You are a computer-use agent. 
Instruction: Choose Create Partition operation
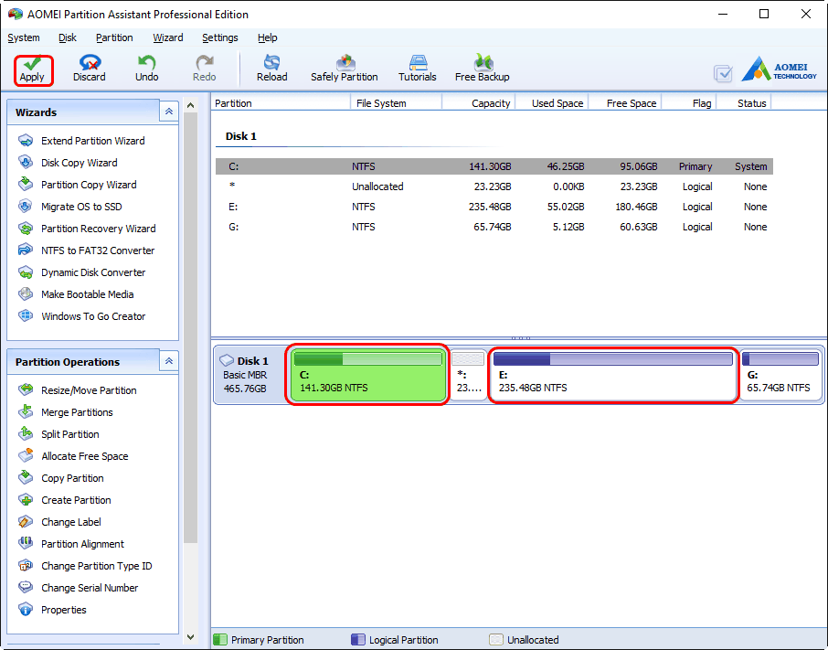[64, 500]
